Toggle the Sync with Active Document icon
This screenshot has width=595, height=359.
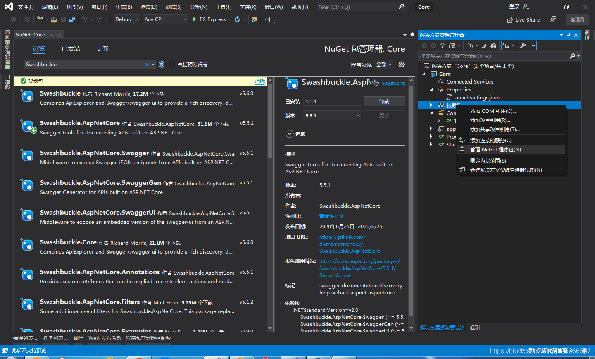[505, 45]
